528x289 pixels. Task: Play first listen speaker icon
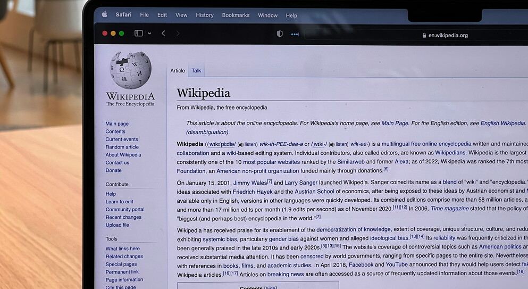pos(241,145)
